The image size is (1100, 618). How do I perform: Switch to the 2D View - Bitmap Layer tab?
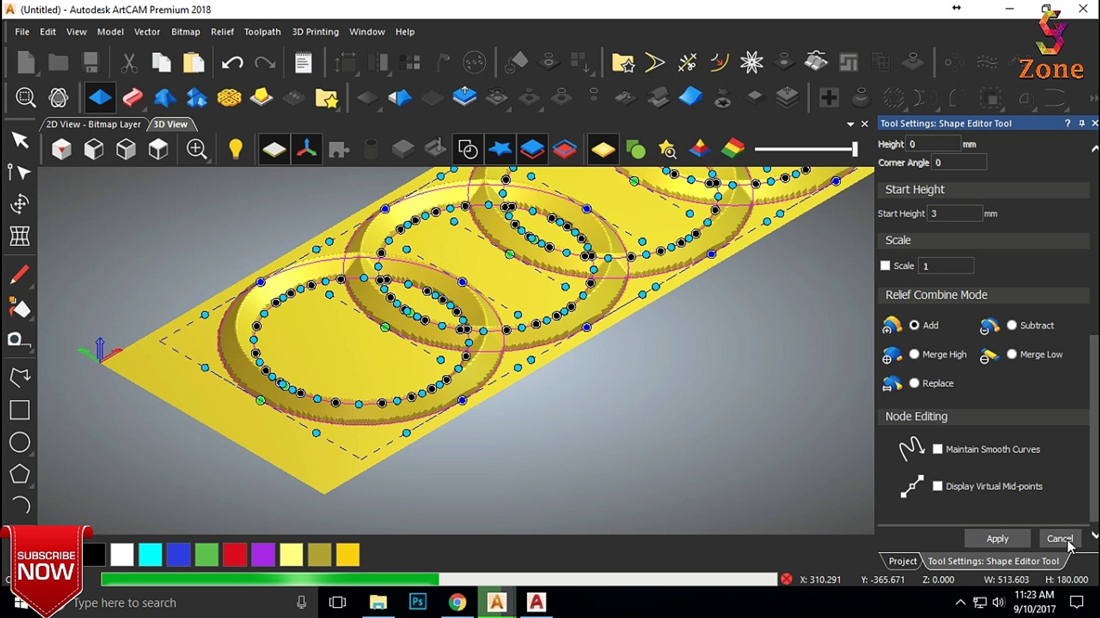[93, 124]
